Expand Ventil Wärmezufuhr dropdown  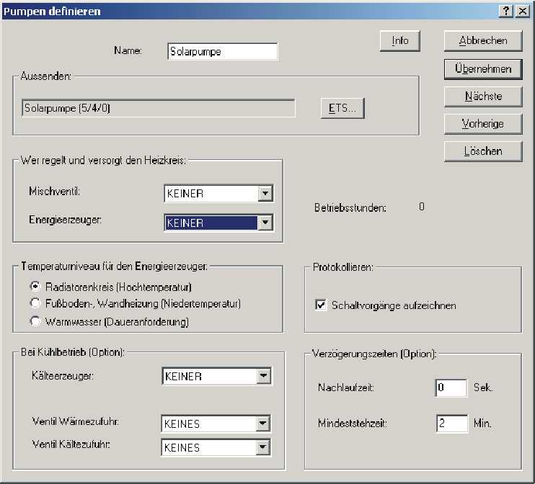point(263,423)
